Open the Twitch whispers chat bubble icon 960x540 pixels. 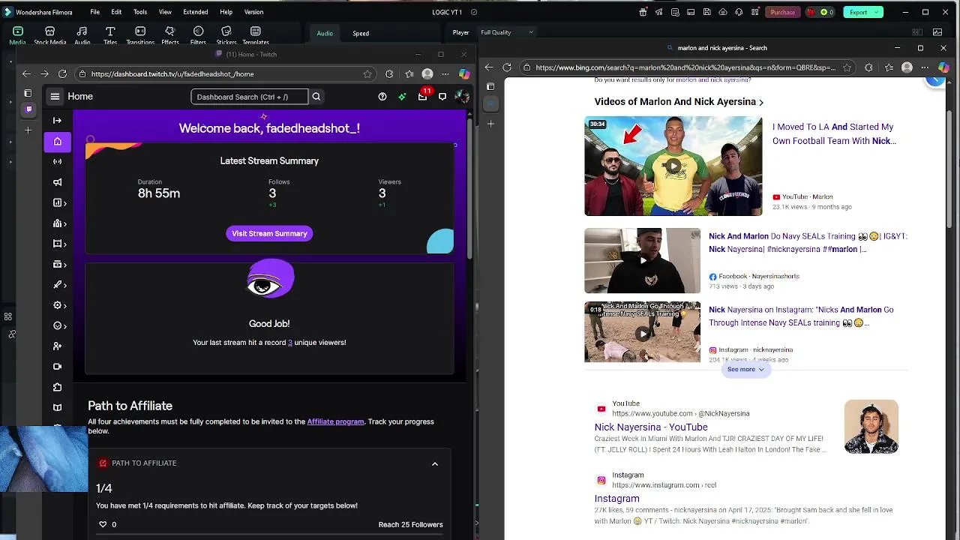[x=442, y=96]
